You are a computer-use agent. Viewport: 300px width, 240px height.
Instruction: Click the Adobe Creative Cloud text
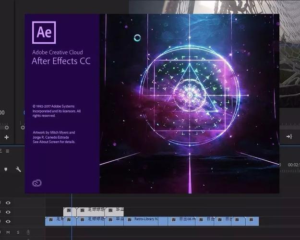pyautogui.click(x=58, y=52)
